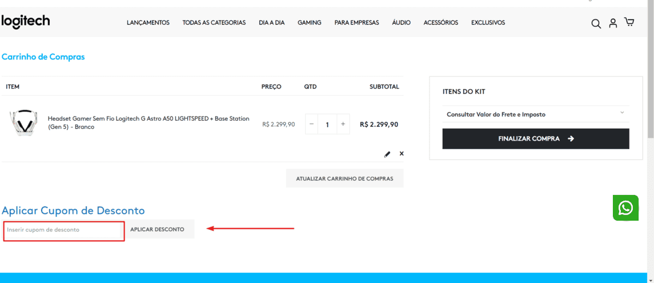Viewport: 654px width, 283px height.
Task: Focus the Inserir cupom de desconto field
Action: pyautogui.click(x=63, y=230)
